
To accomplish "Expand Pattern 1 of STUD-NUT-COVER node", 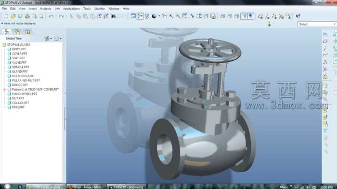I will [x=4, y=89].
